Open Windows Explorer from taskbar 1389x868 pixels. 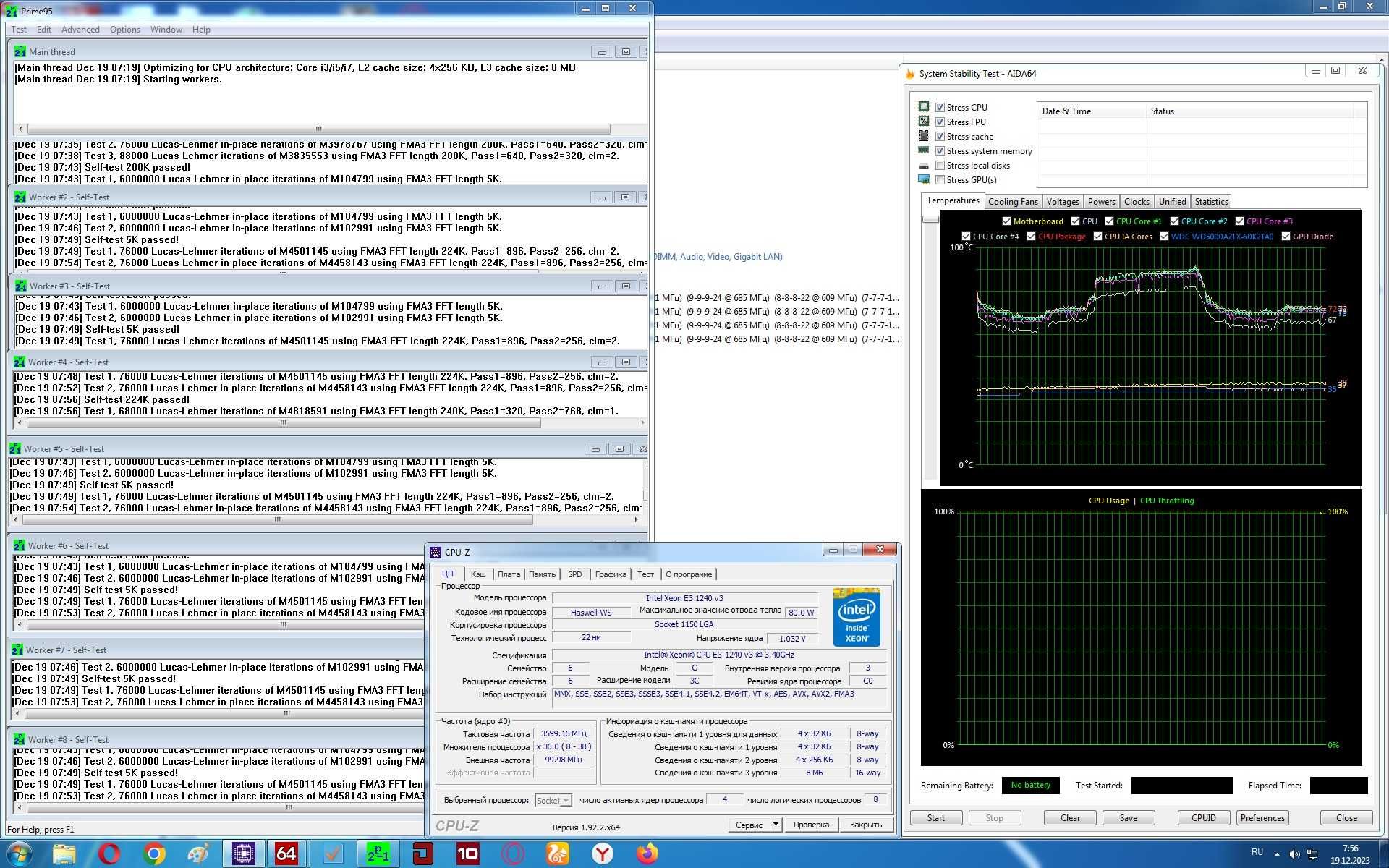point(64,854)
